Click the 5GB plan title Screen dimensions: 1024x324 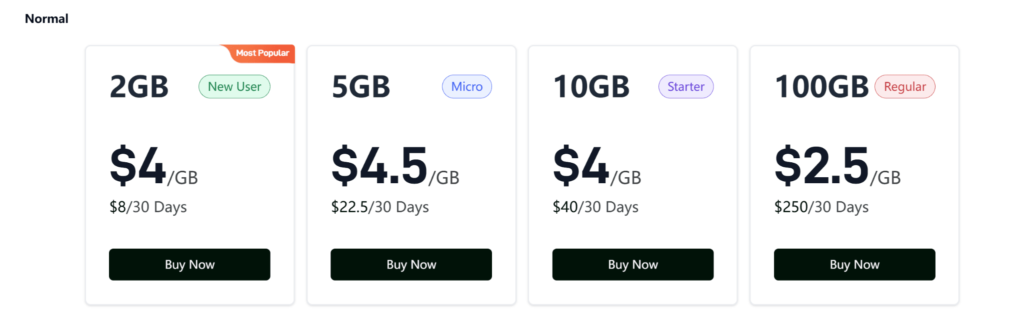tap(360, 87)
